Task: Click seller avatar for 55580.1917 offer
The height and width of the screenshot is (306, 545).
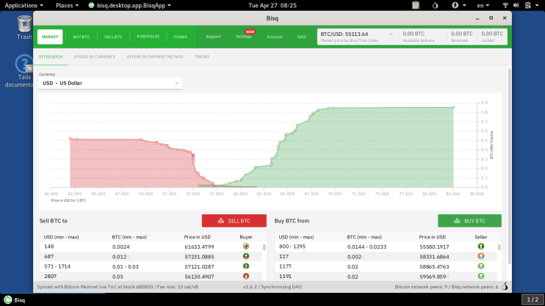Action: click(x=480, y=247)
